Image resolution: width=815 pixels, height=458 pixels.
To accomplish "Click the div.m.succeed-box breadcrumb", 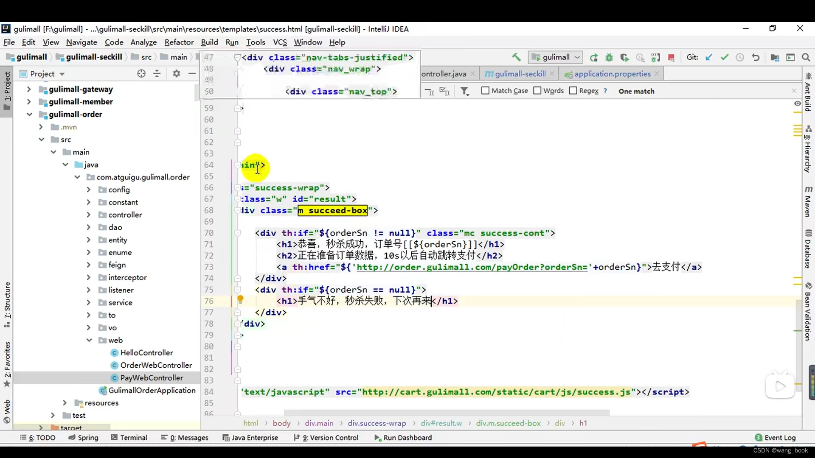I will pyautogui.click(x=508, y=423).
